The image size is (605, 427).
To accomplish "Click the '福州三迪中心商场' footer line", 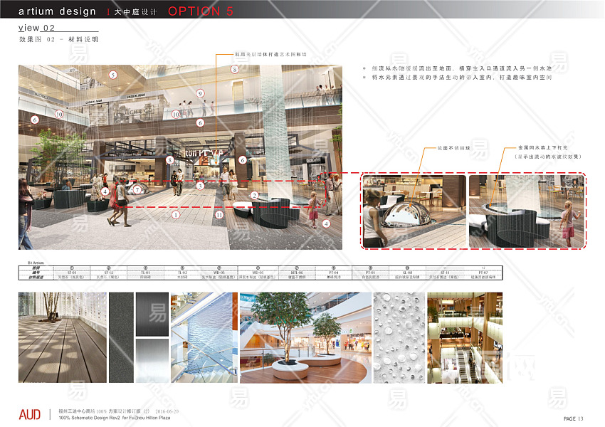I will (x=118, y=411).
